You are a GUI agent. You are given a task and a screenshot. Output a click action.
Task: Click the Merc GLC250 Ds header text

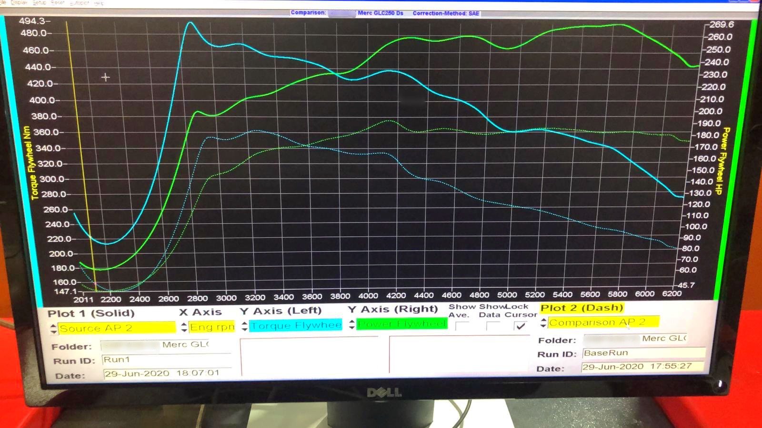click(x=381, y=13)
